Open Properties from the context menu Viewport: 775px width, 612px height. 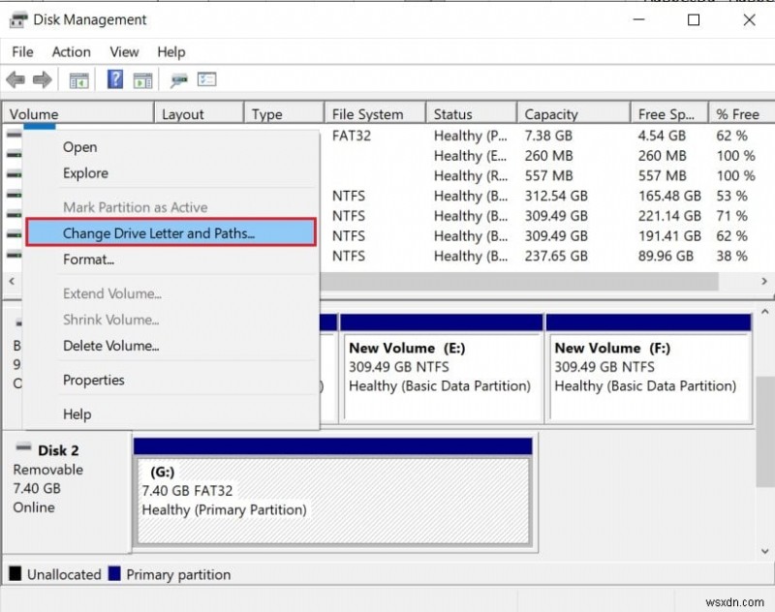coord(93,381)
